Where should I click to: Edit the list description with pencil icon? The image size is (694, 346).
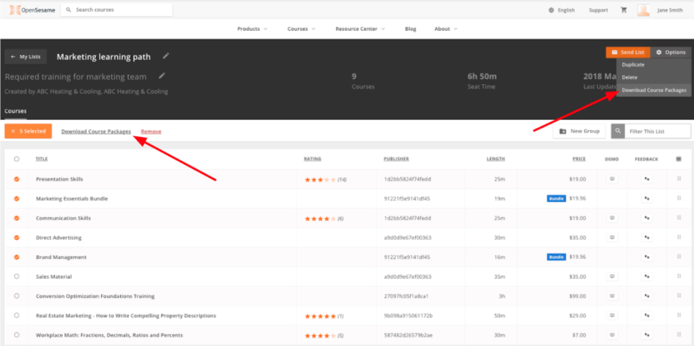(162, 75)
